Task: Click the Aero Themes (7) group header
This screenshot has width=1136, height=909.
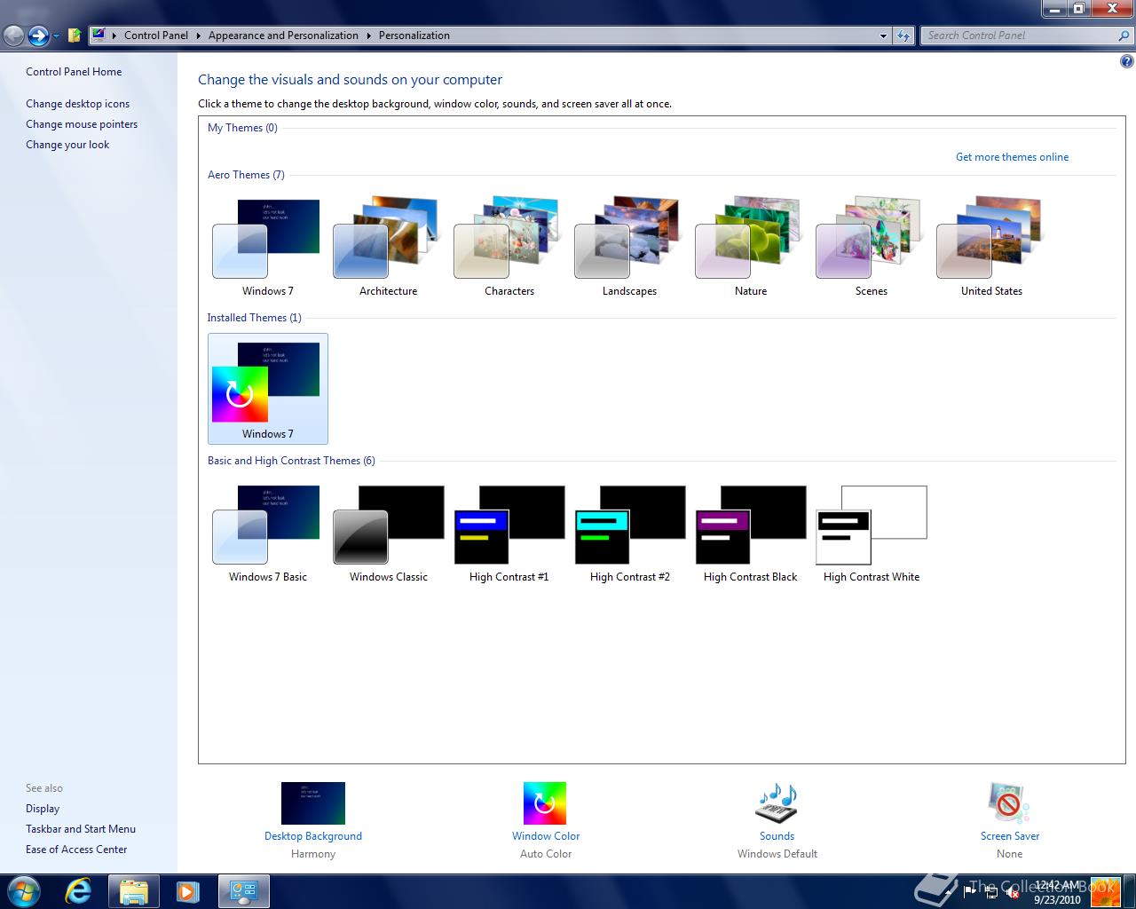Action: point(246,175)
